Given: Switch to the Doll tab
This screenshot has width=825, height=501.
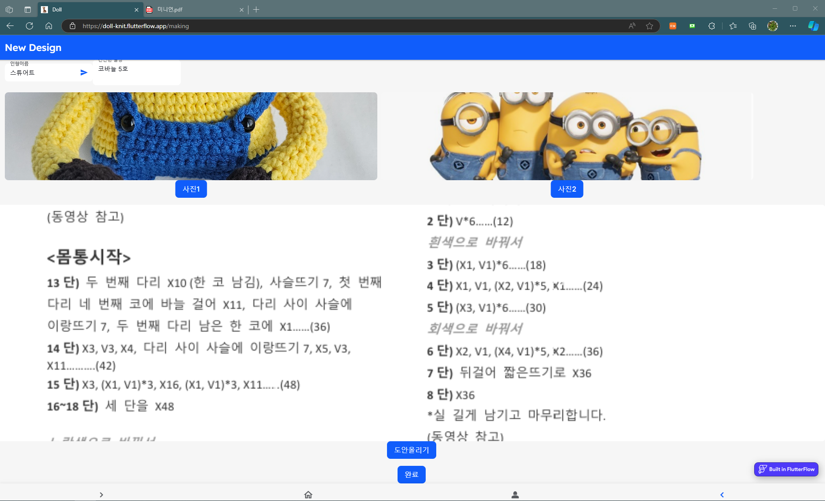Looking at the screenshot, I should coord(90,9).
